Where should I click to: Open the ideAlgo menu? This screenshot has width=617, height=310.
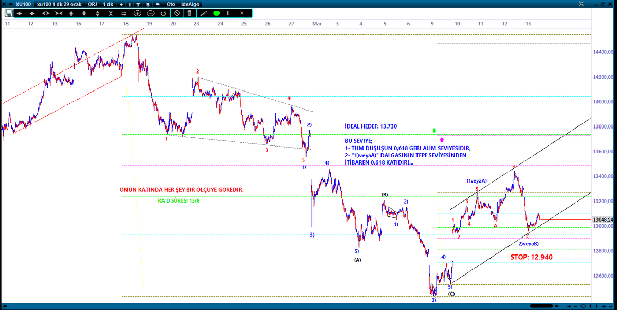point(190,4)
